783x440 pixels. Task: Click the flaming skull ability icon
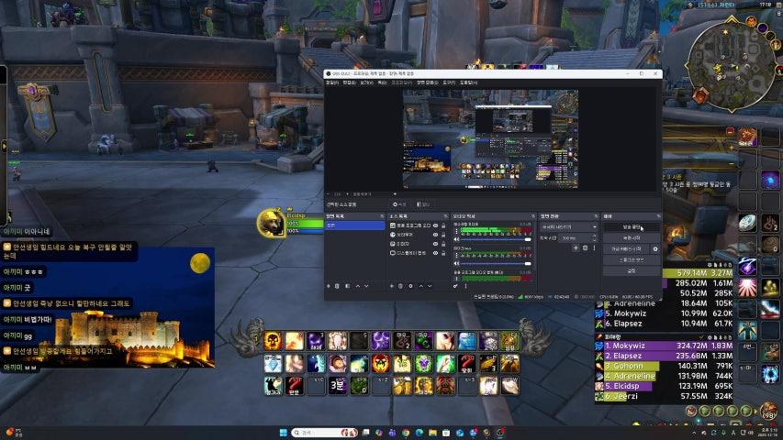point(273,341)
